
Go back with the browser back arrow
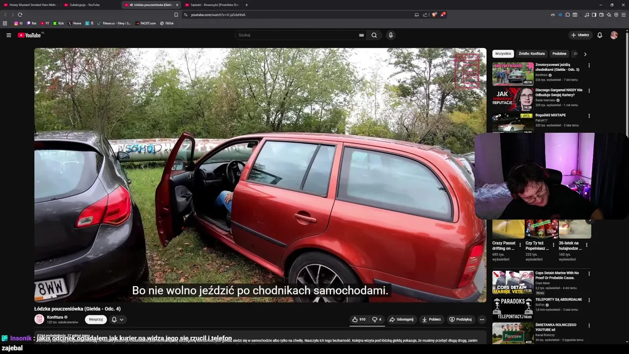pyautogui.click(x=5, y=15)
